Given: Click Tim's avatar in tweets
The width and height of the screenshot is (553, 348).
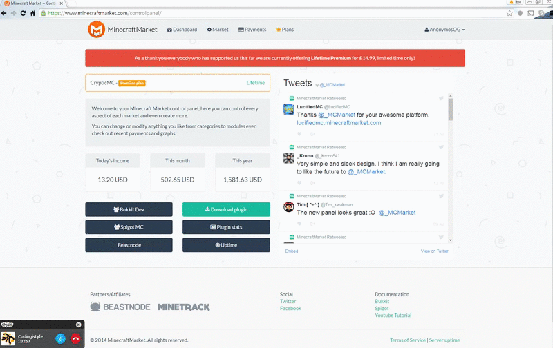Looking at the screenshot, I should click(289, 206).
